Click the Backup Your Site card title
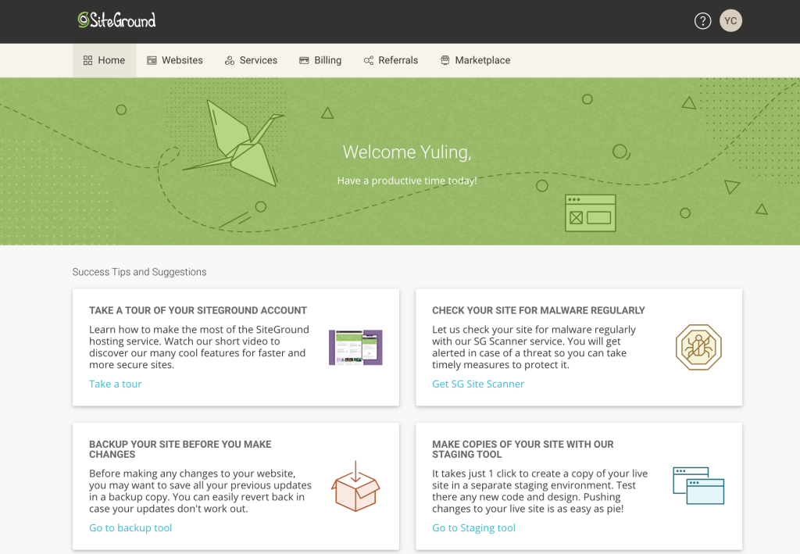 tap(180, 449)
